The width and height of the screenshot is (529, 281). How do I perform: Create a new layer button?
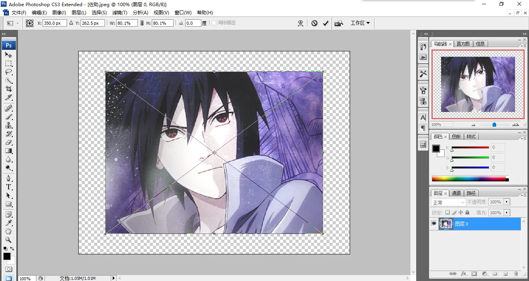pyautogui.click(x=505, y=274)
